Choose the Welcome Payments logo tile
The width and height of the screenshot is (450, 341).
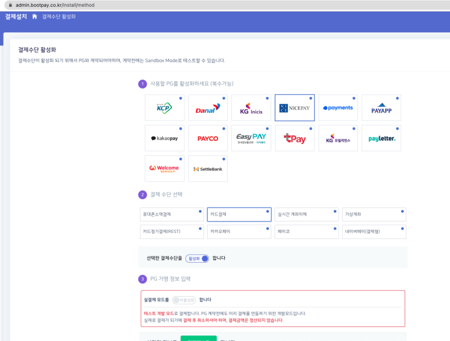pos(164,169)
